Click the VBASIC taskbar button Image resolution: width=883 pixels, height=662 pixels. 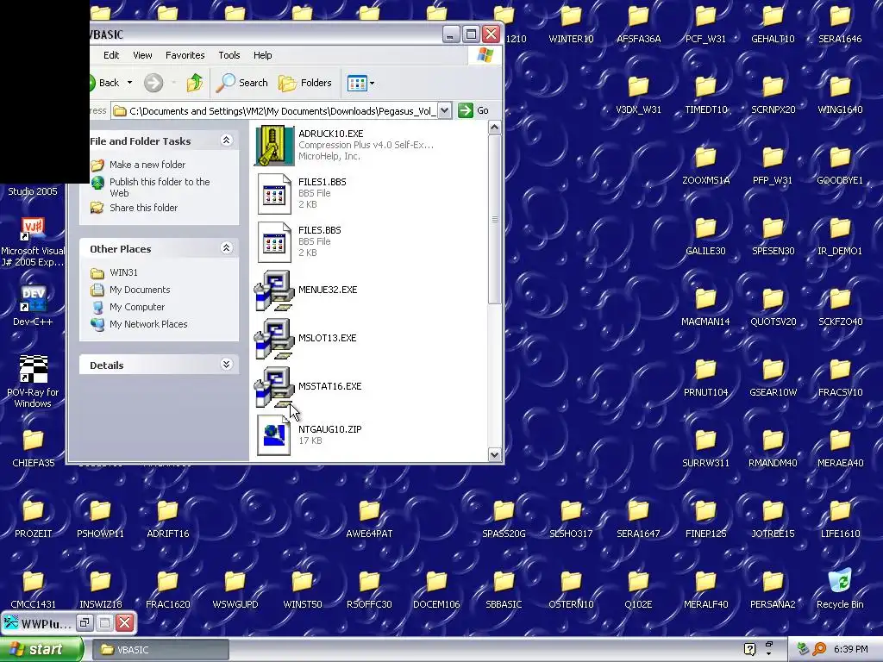160,650
